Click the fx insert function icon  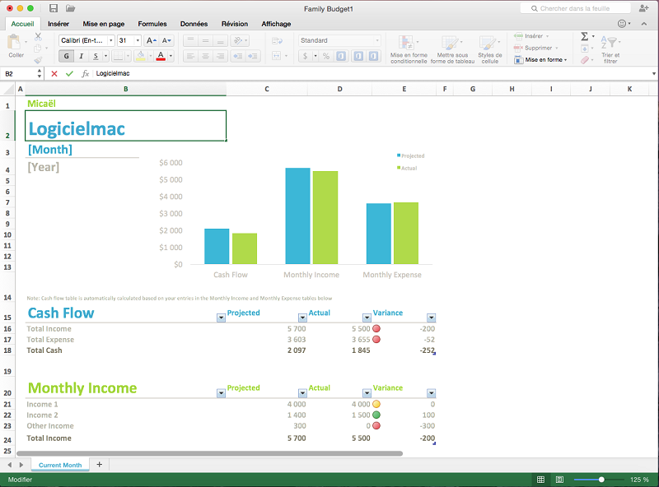tap(86, 73)
